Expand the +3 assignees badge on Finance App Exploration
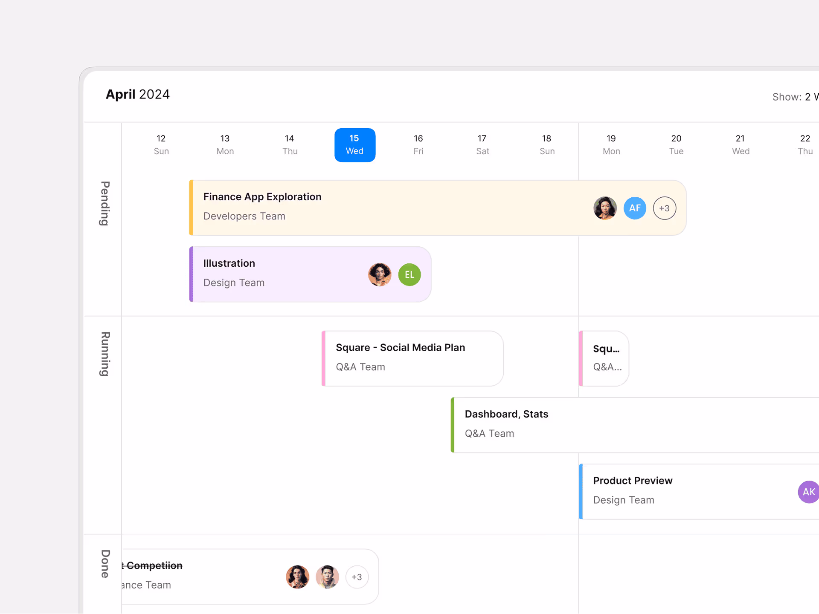 pyautogui.click(x=664, y=208)
